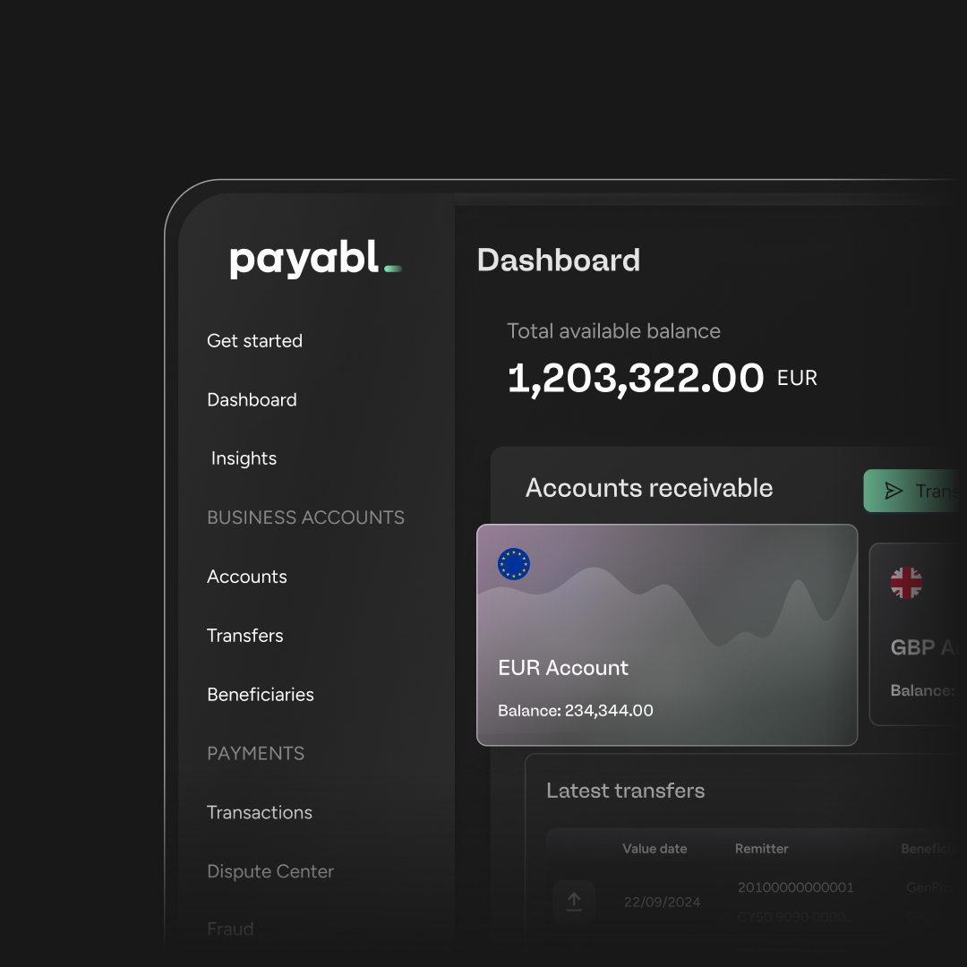Open Transactions under Payments
This screenshot has height=967, width=967.
260,812
